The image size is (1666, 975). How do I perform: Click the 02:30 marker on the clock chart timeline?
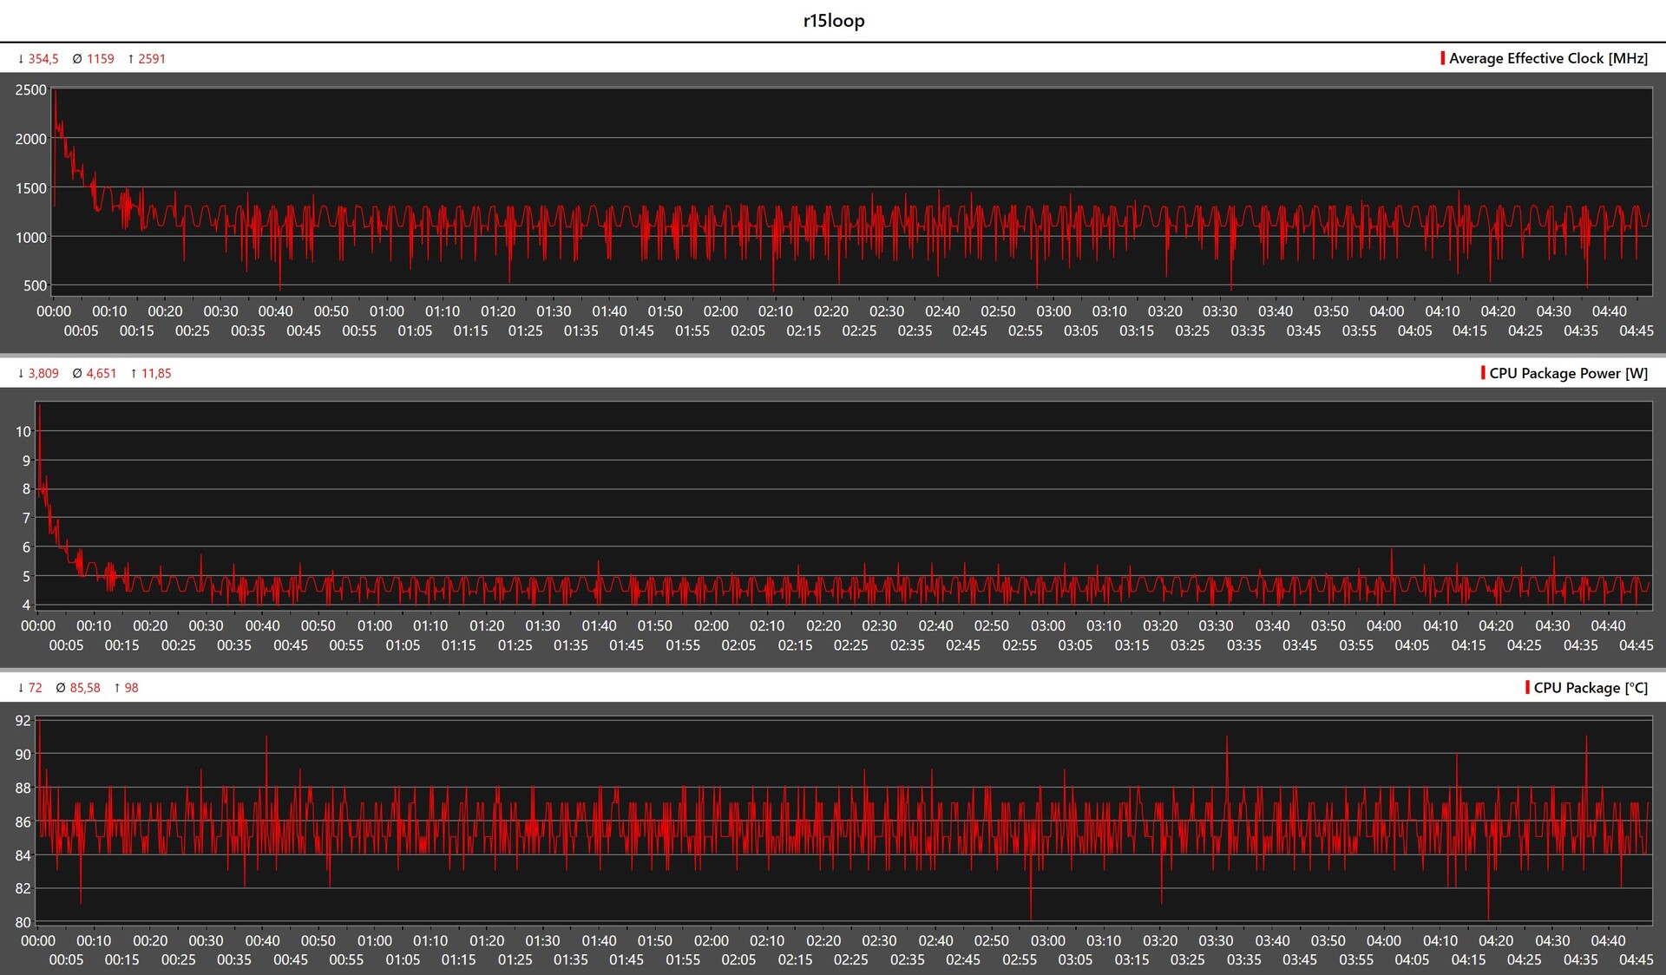[886, 311]
